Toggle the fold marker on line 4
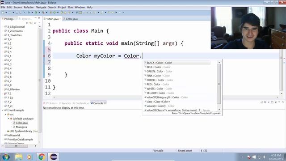The height and width of the screenshot is (161, 286). coord(51,43)
